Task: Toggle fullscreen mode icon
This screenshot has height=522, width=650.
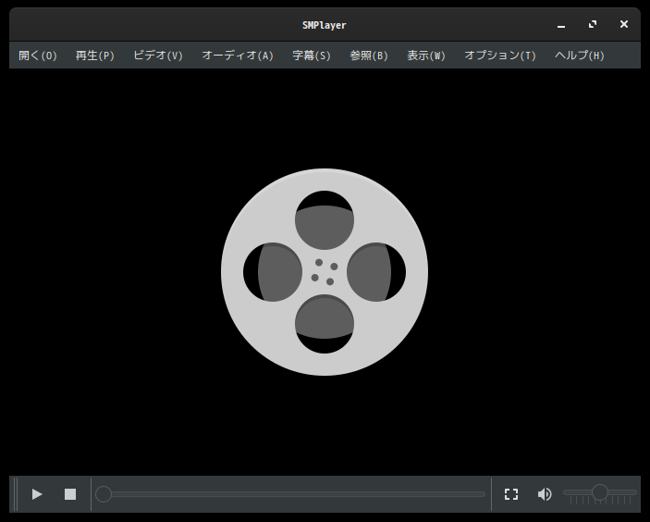Action: (x=511, y=494)
